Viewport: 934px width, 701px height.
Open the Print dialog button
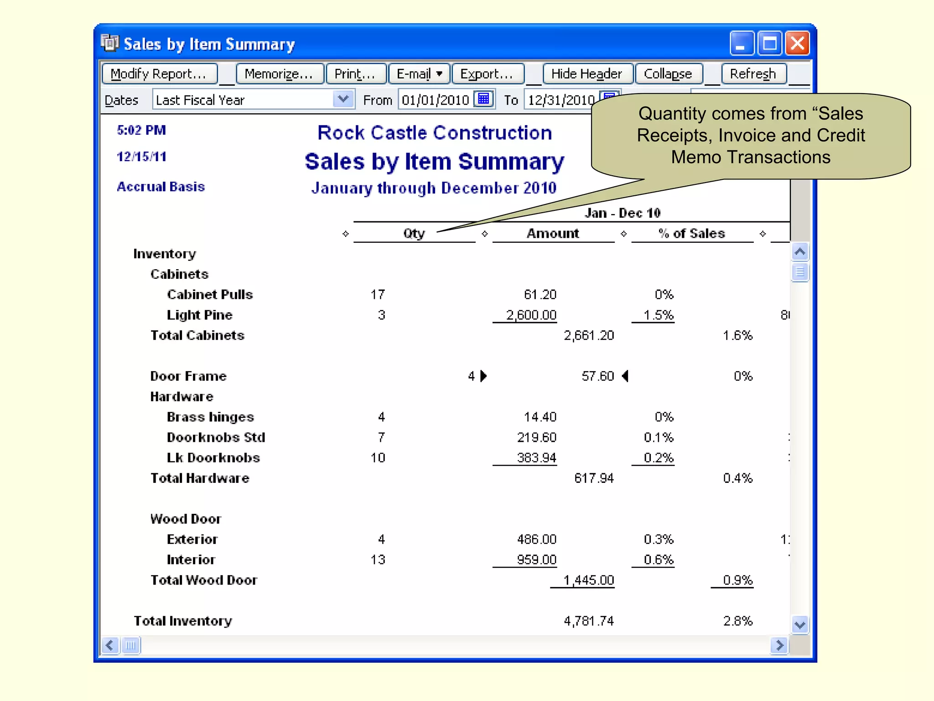pos(355,73)
